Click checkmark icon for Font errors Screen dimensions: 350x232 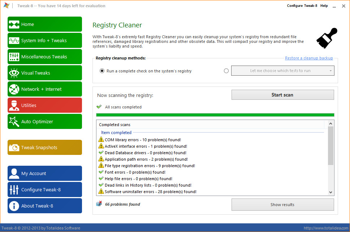click(101, 172)
